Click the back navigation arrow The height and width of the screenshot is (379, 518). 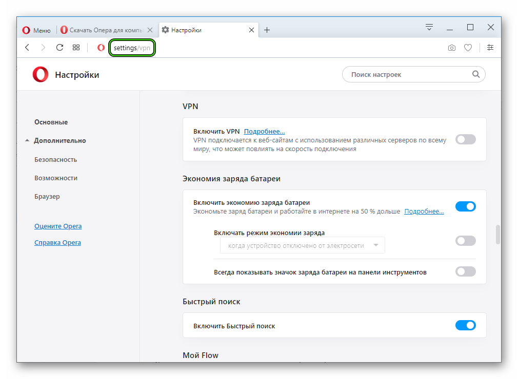point(27,48)
